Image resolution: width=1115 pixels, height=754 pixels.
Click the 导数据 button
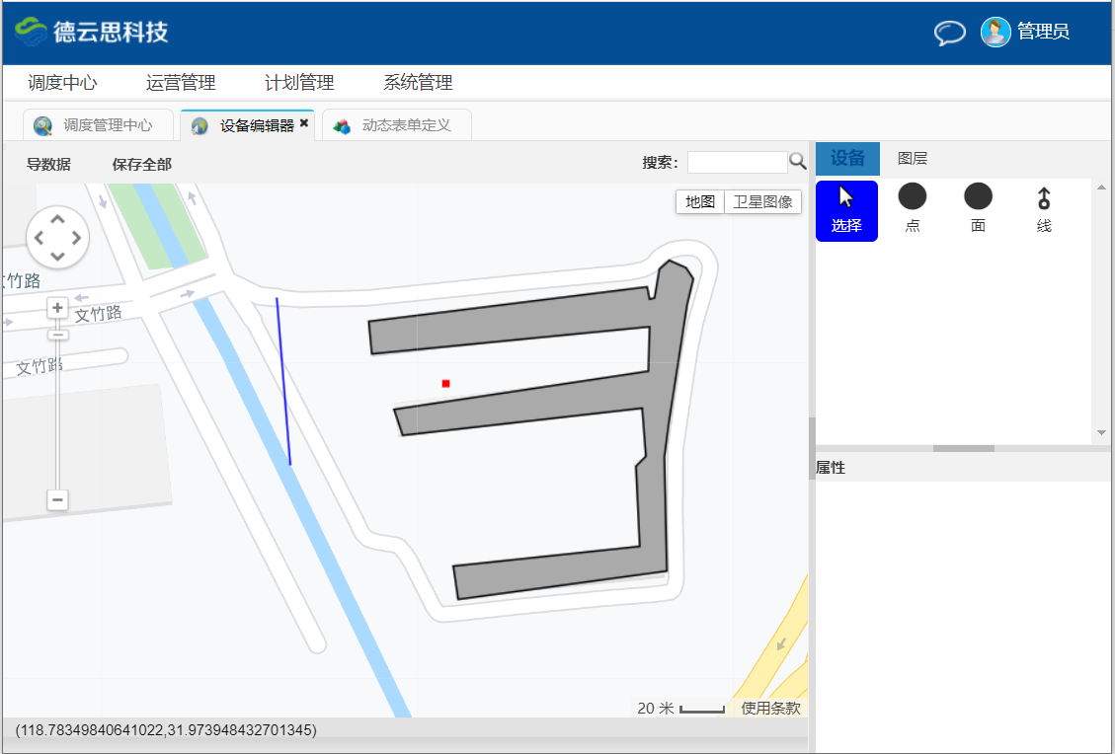tap(48, 164)
